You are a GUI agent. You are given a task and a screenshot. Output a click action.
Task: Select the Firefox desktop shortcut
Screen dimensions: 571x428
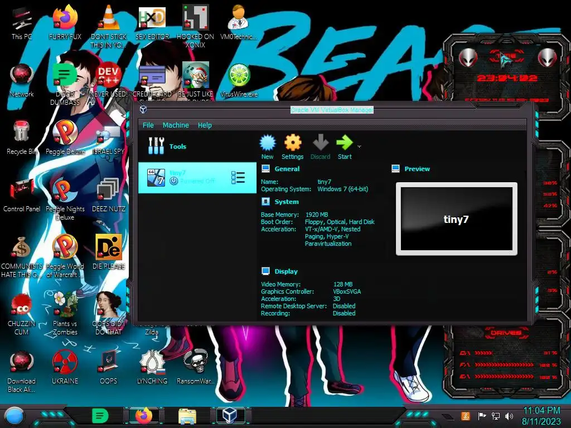(x=65, y=23)
